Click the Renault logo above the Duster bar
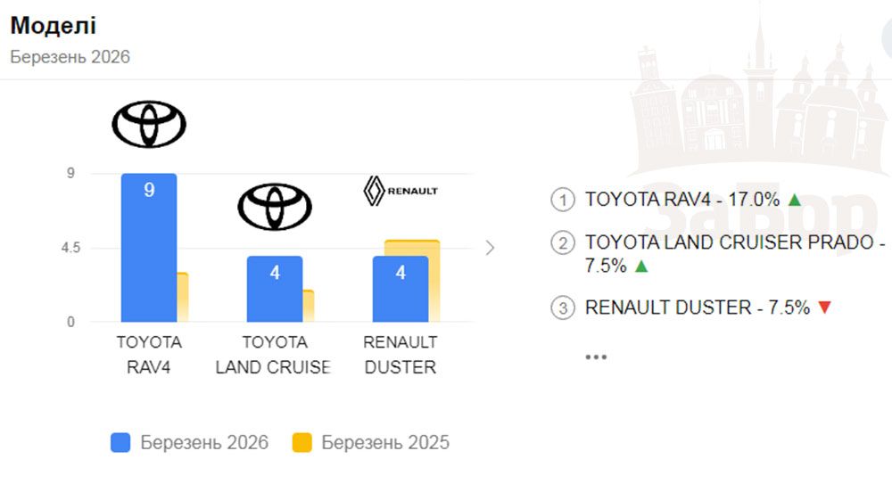The height and width of the screenshot is (492, 892). click(x=401, y=191)
